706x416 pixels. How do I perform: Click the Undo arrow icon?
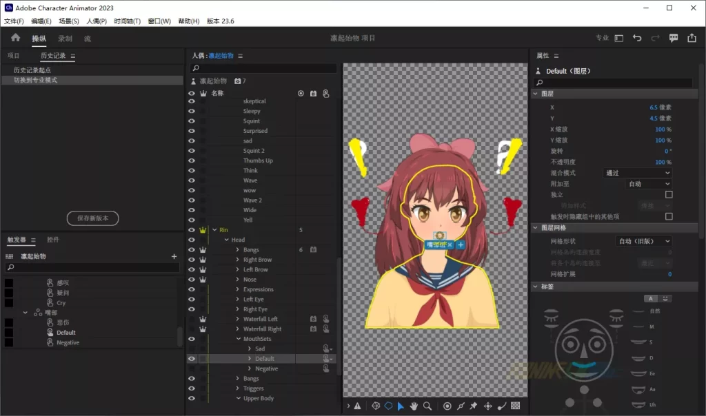point(637,39)
